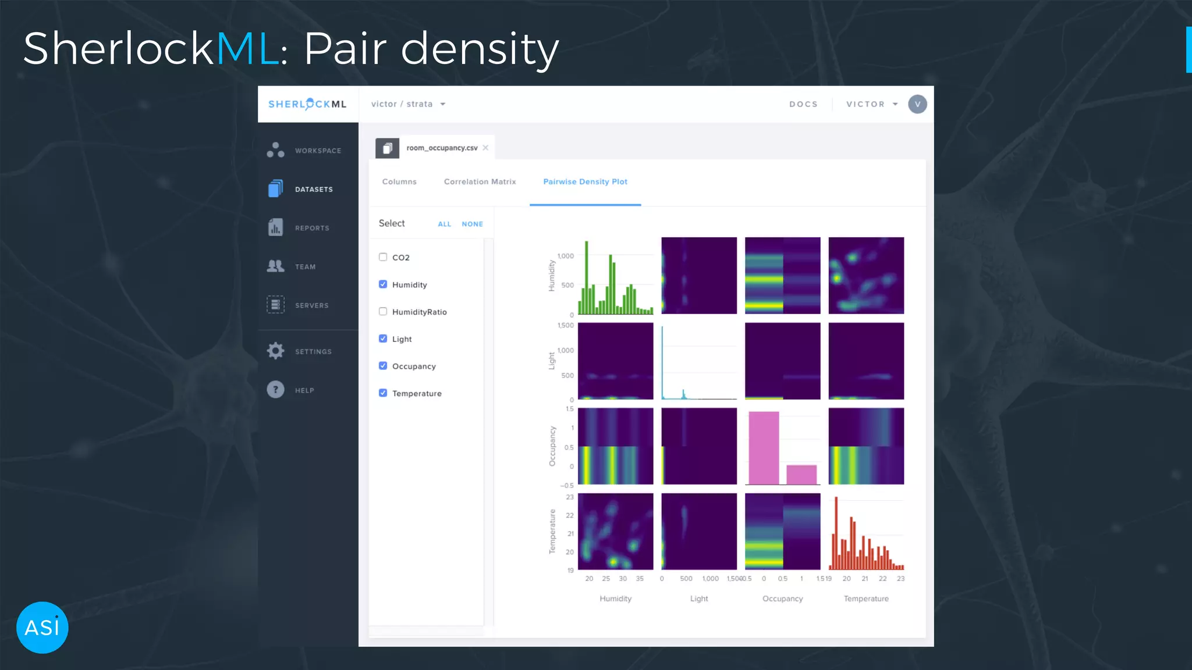The width and height of the screenshot is (1192, 670).
Task: Click the SETTINGS sidebar label
Action: coord(313,352)
